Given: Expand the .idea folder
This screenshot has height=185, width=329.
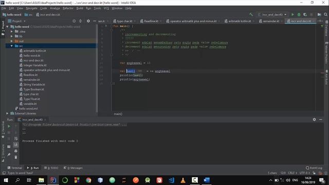Looking at the screenshot, I should tap(12, 31).
